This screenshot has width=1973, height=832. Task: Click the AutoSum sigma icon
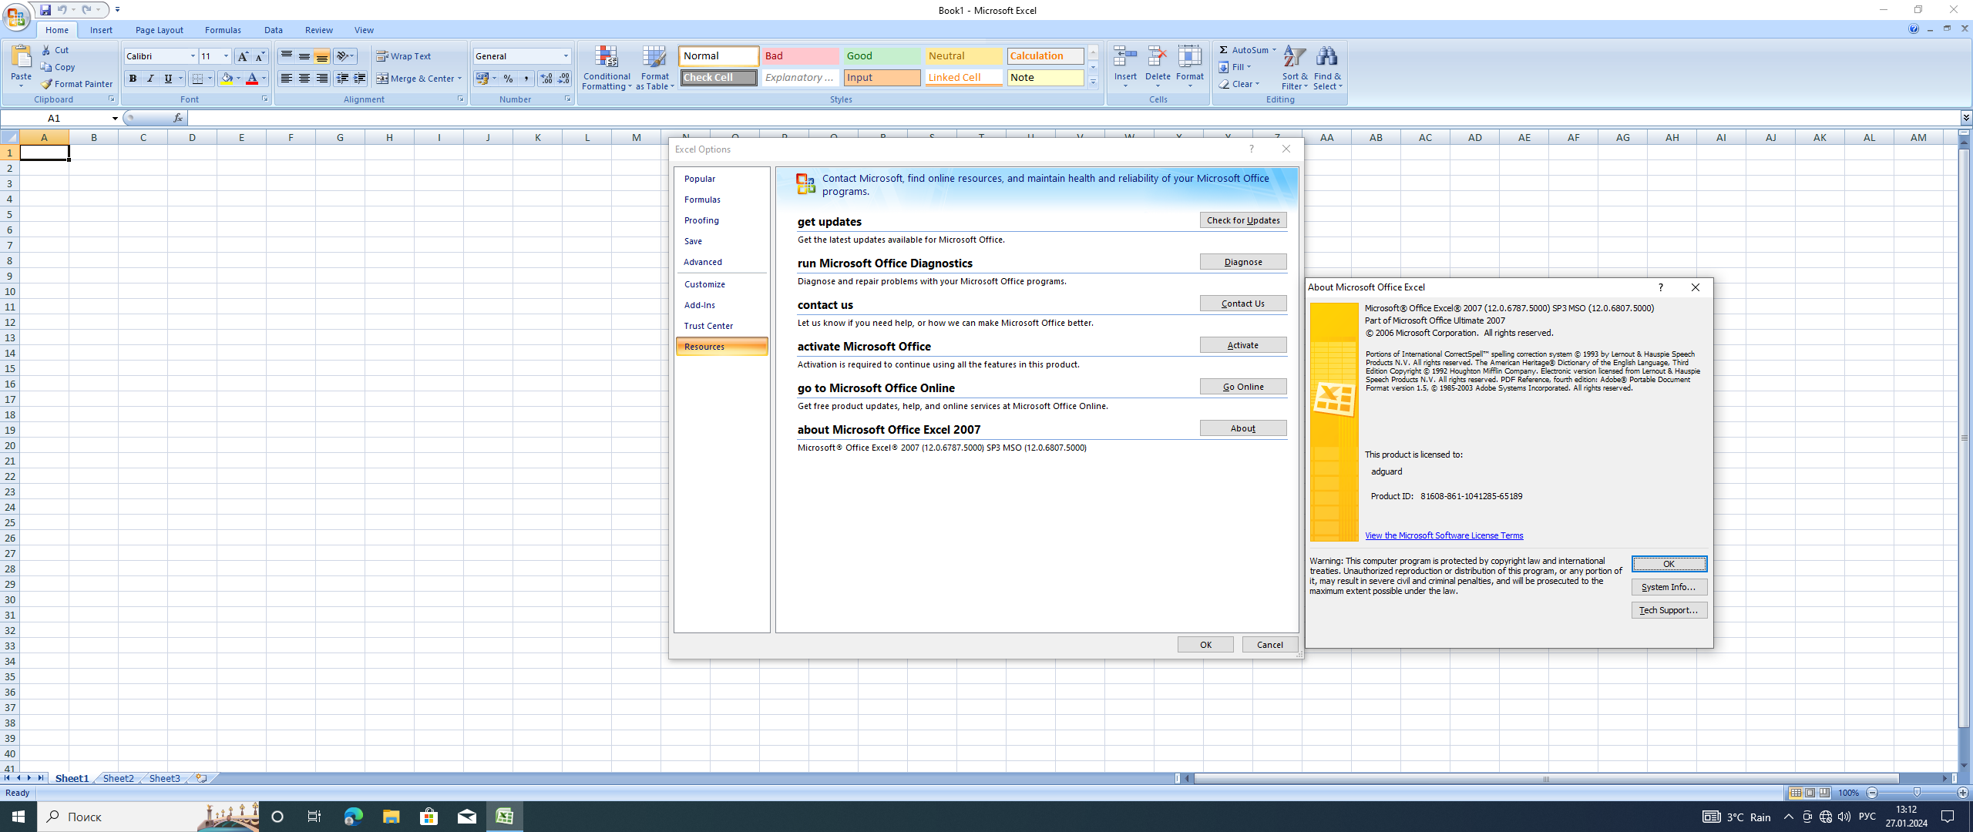[x=1224, y=50]
